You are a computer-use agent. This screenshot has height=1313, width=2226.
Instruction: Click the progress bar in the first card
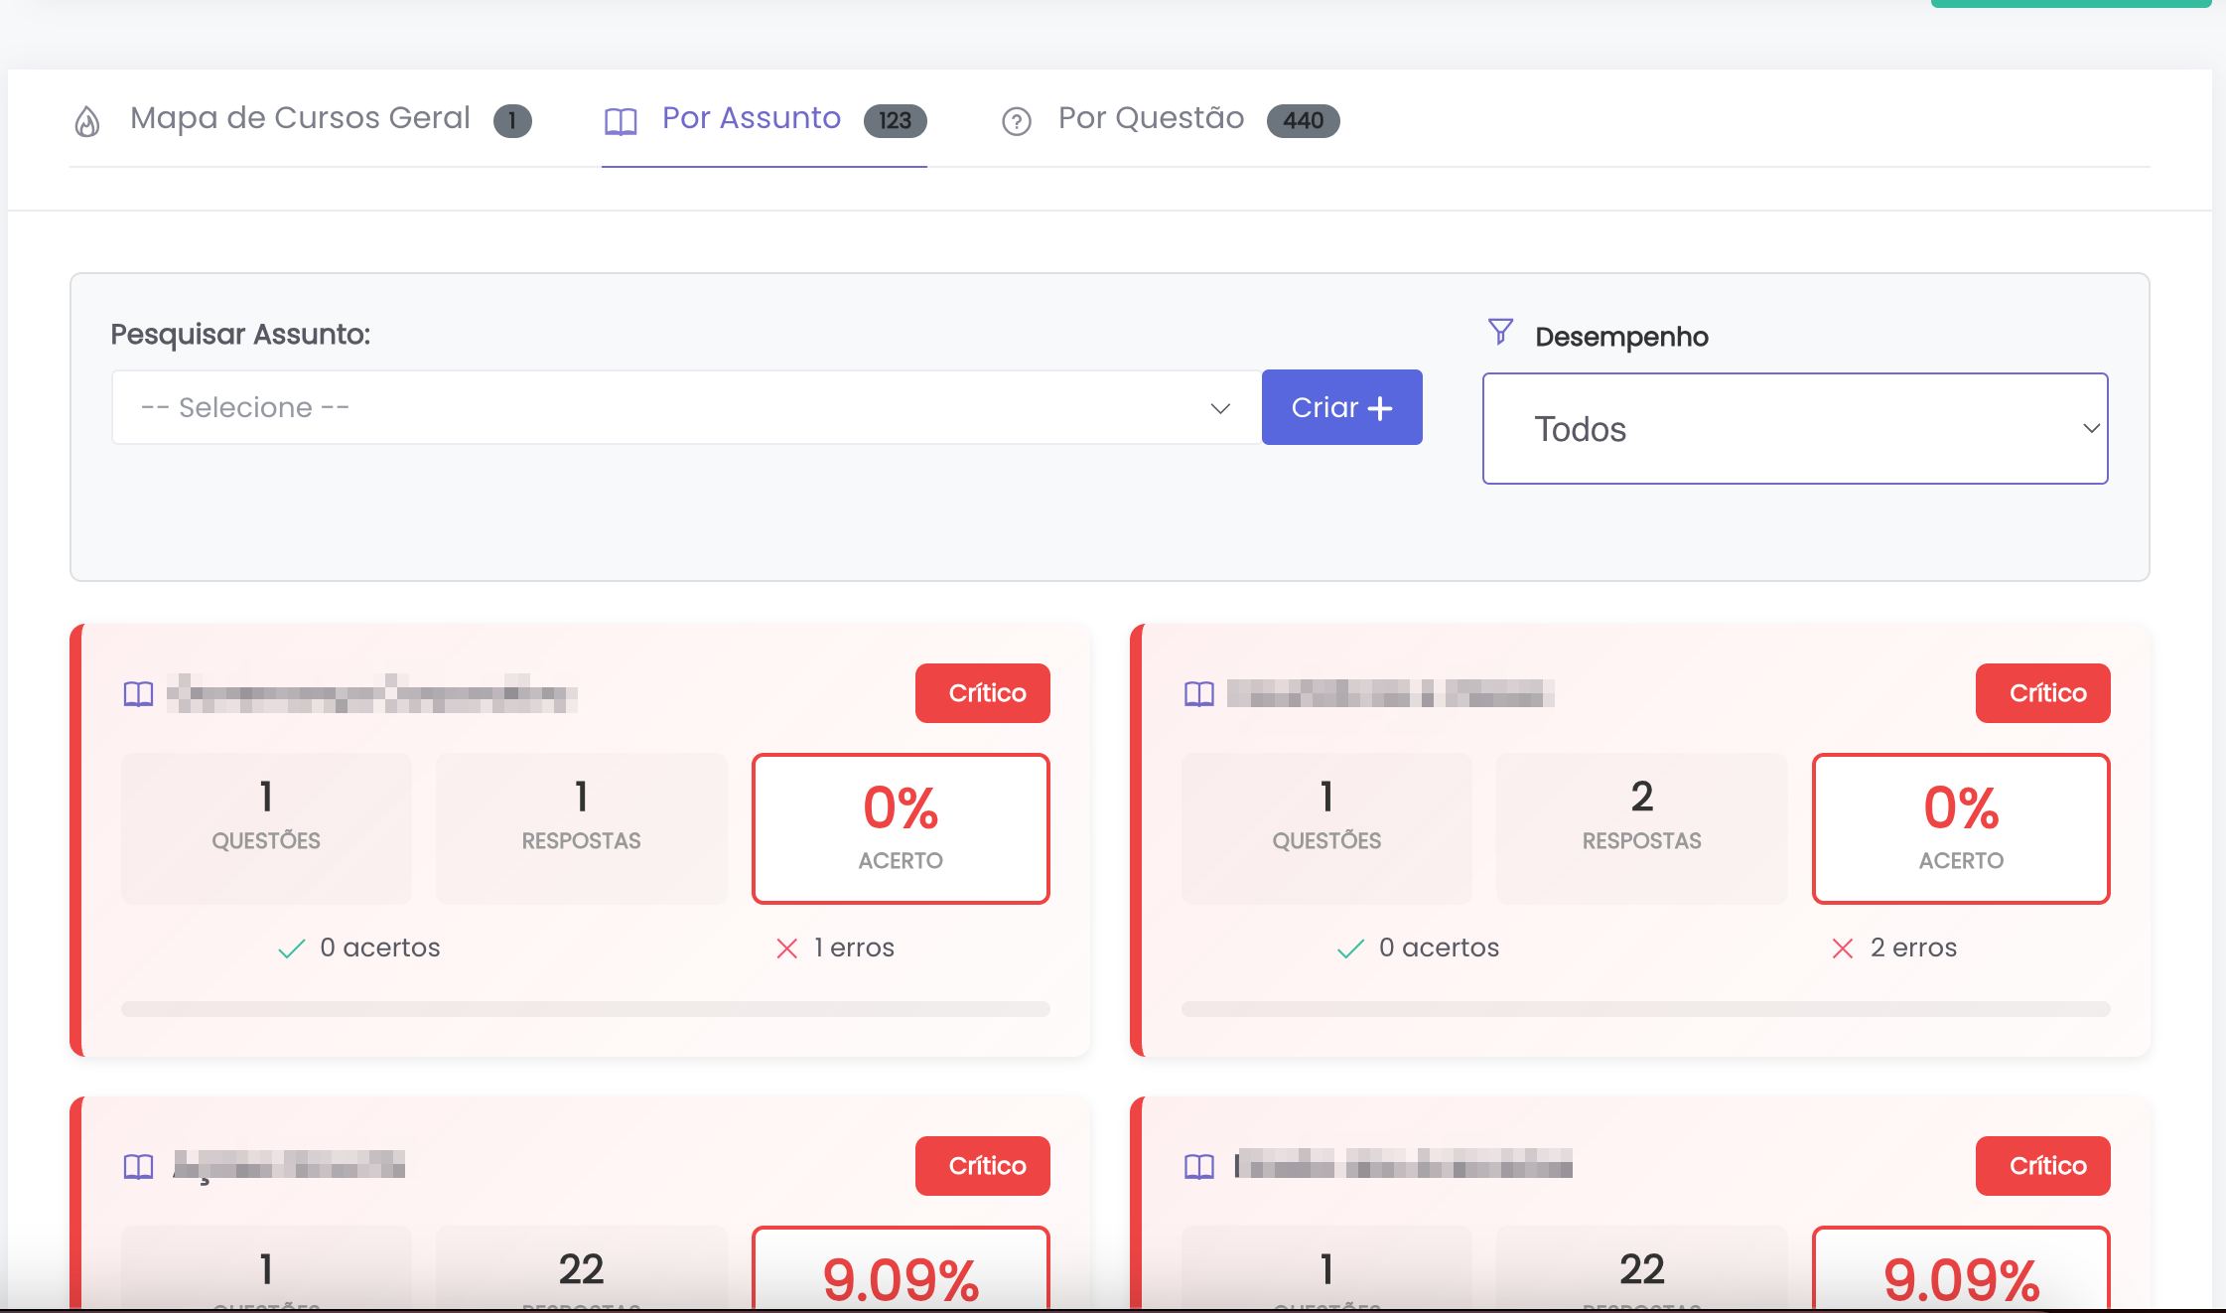tap(585, 1009)
